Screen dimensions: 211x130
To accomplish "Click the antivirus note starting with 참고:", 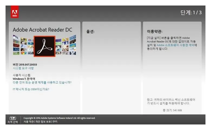I will pos(171,102).
